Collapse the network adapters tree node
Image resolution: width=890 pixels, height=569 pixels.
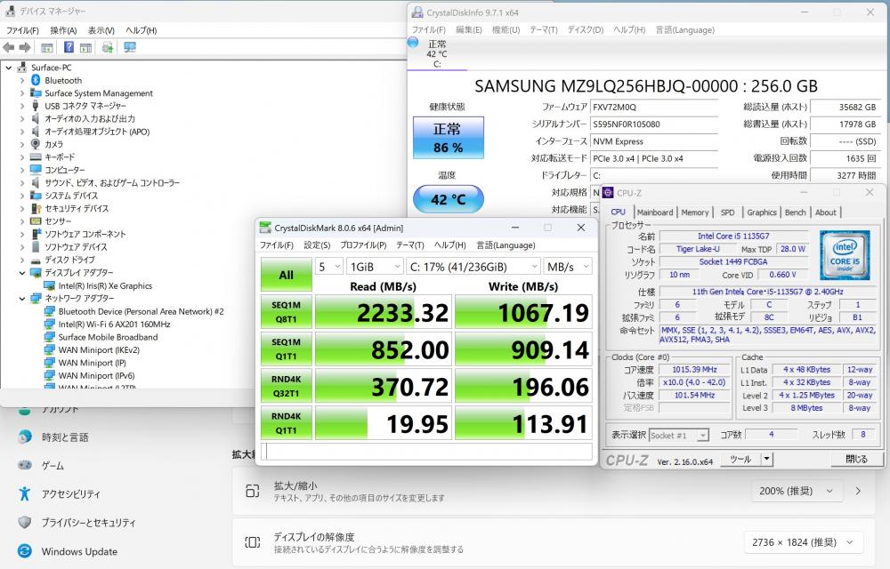pyautogui.click(x=22, y=299)
